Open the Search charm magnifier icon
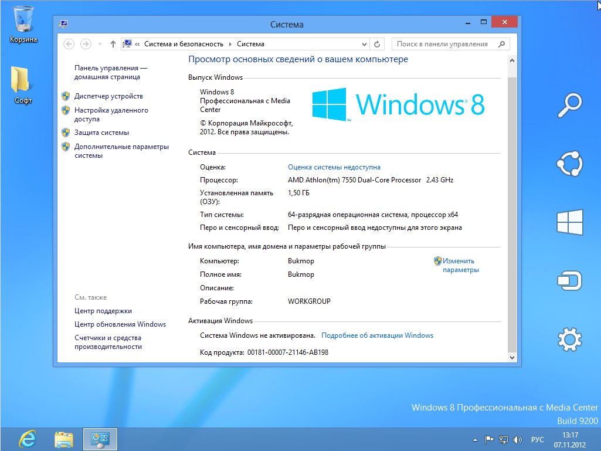This screenshot has height=451, width=601. click(570, 105)
